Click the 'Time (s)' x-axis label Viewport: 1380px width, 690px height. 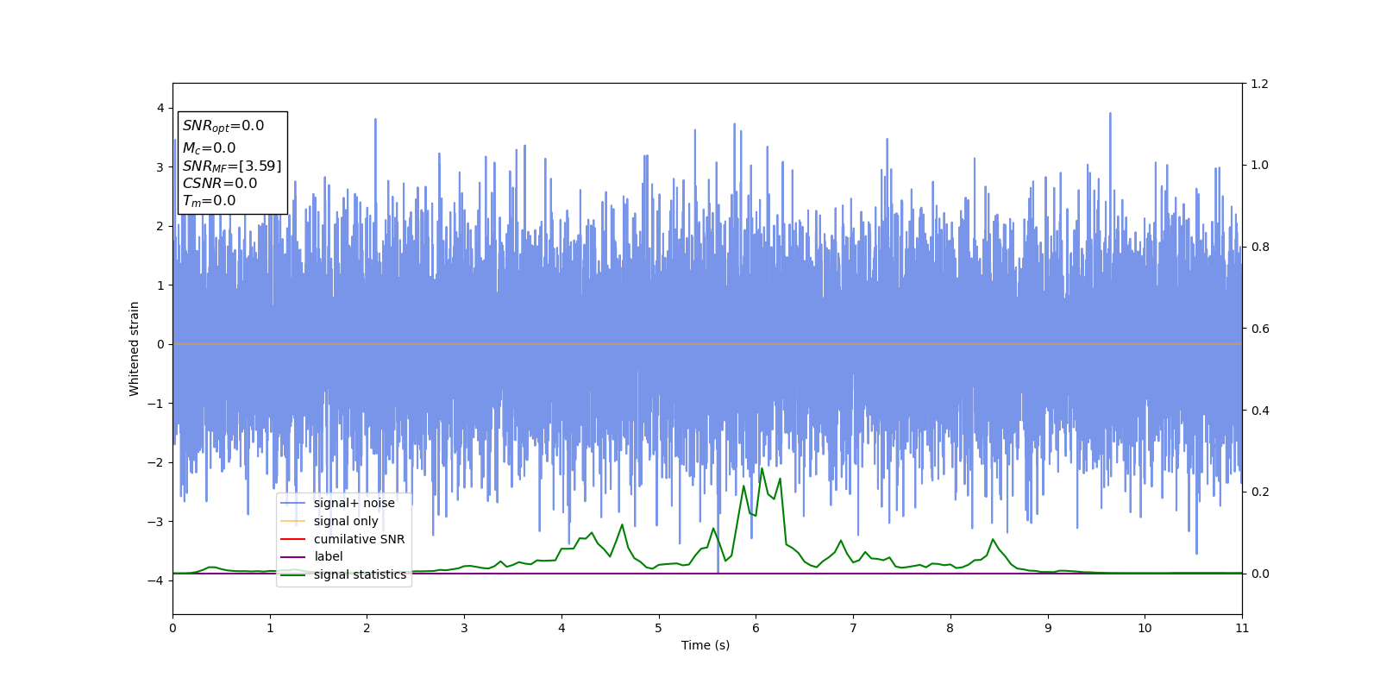[706, 645]
